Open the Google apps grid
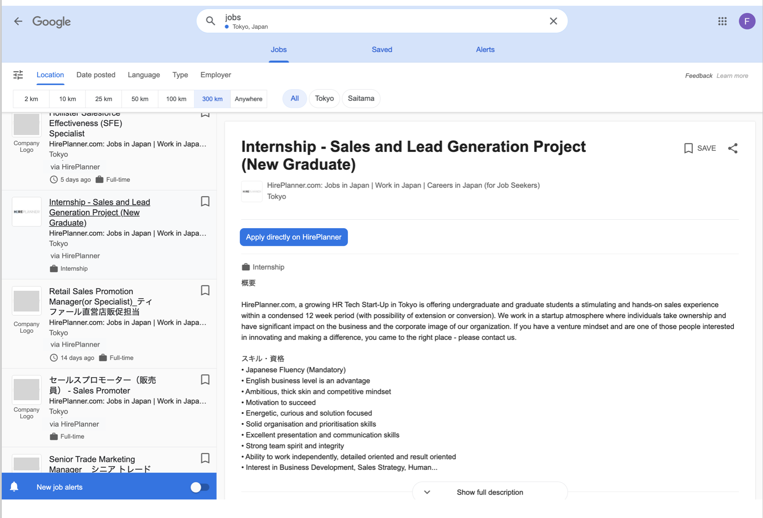The image size is (763, 518). pyautogui.click(x=722, y=21)
